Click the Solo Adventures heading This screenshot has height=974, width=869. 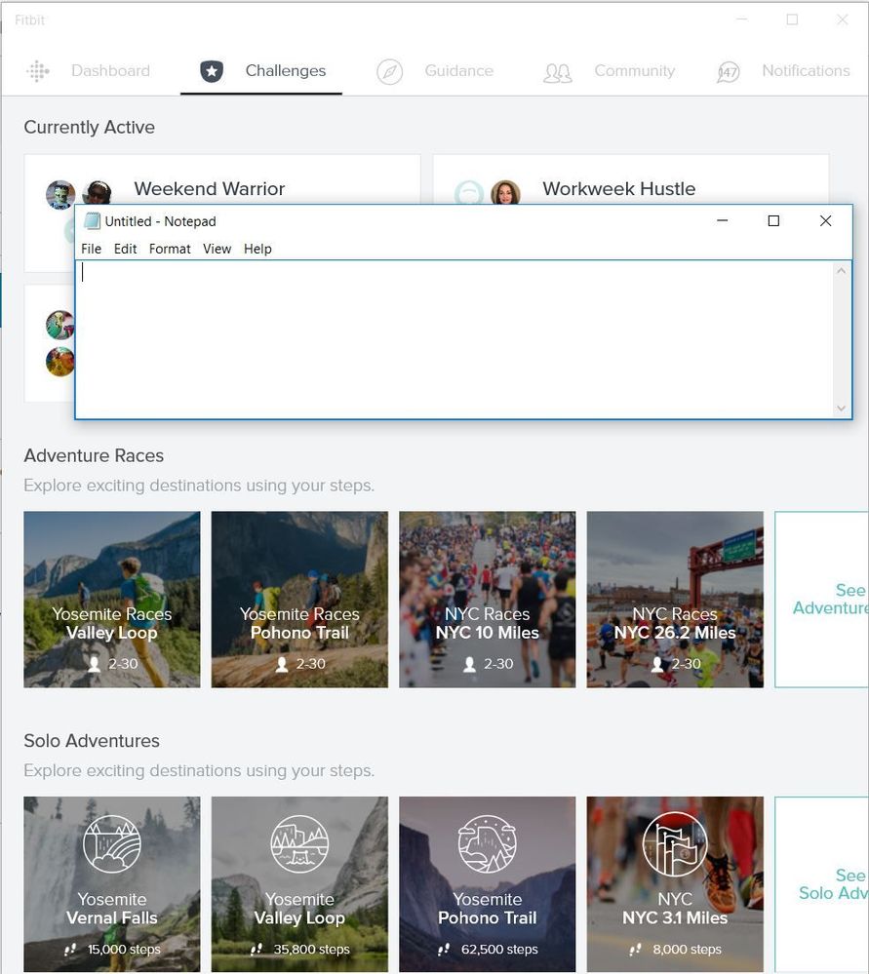[92, 740]
